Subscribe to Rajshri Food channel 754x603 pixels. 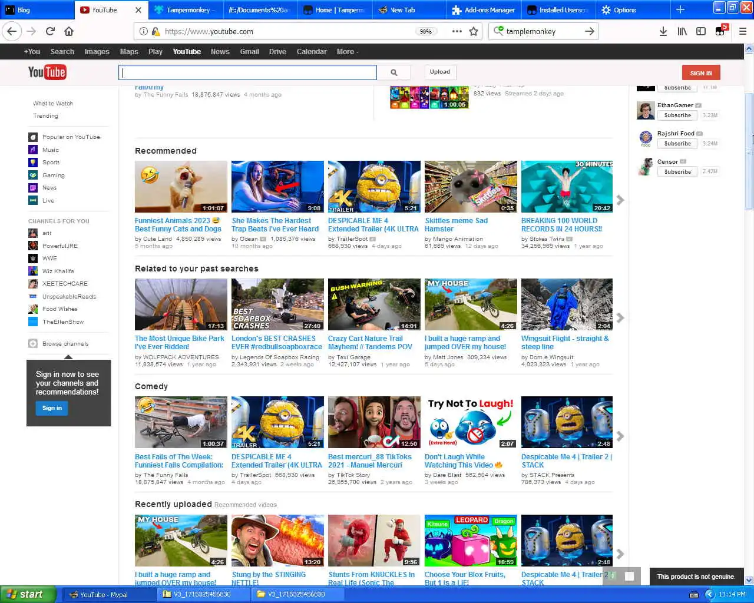677,144
